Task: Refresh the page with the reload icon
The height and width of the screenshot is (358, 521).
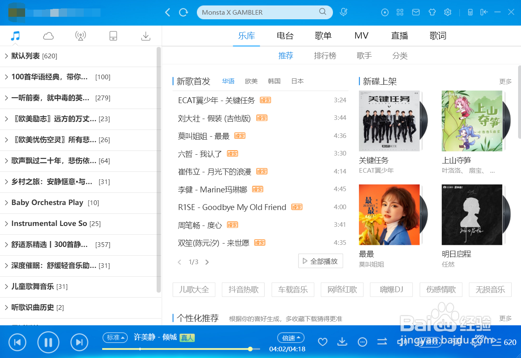Action: pos(183,12)
